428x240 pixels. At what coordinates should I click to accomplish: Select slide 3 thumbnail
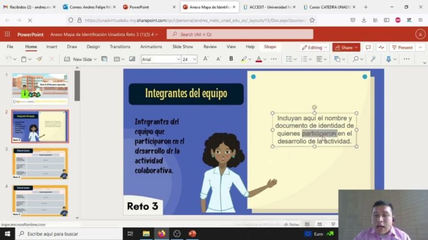click(40, 163)
